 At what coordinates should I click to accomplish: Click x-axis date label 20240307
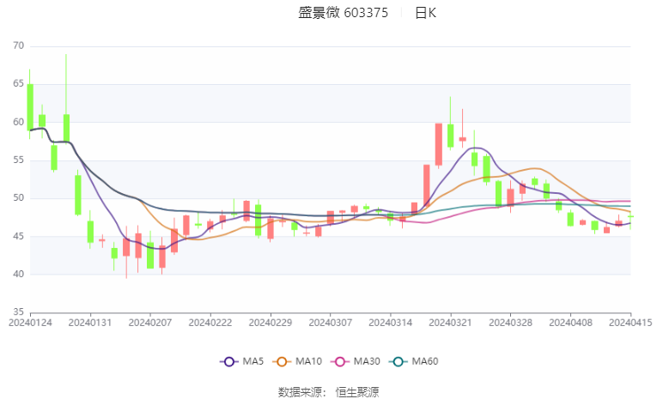click(x=330, y=323)
